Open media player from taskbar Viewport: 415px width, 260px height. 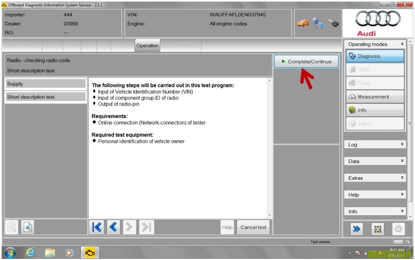69,253
